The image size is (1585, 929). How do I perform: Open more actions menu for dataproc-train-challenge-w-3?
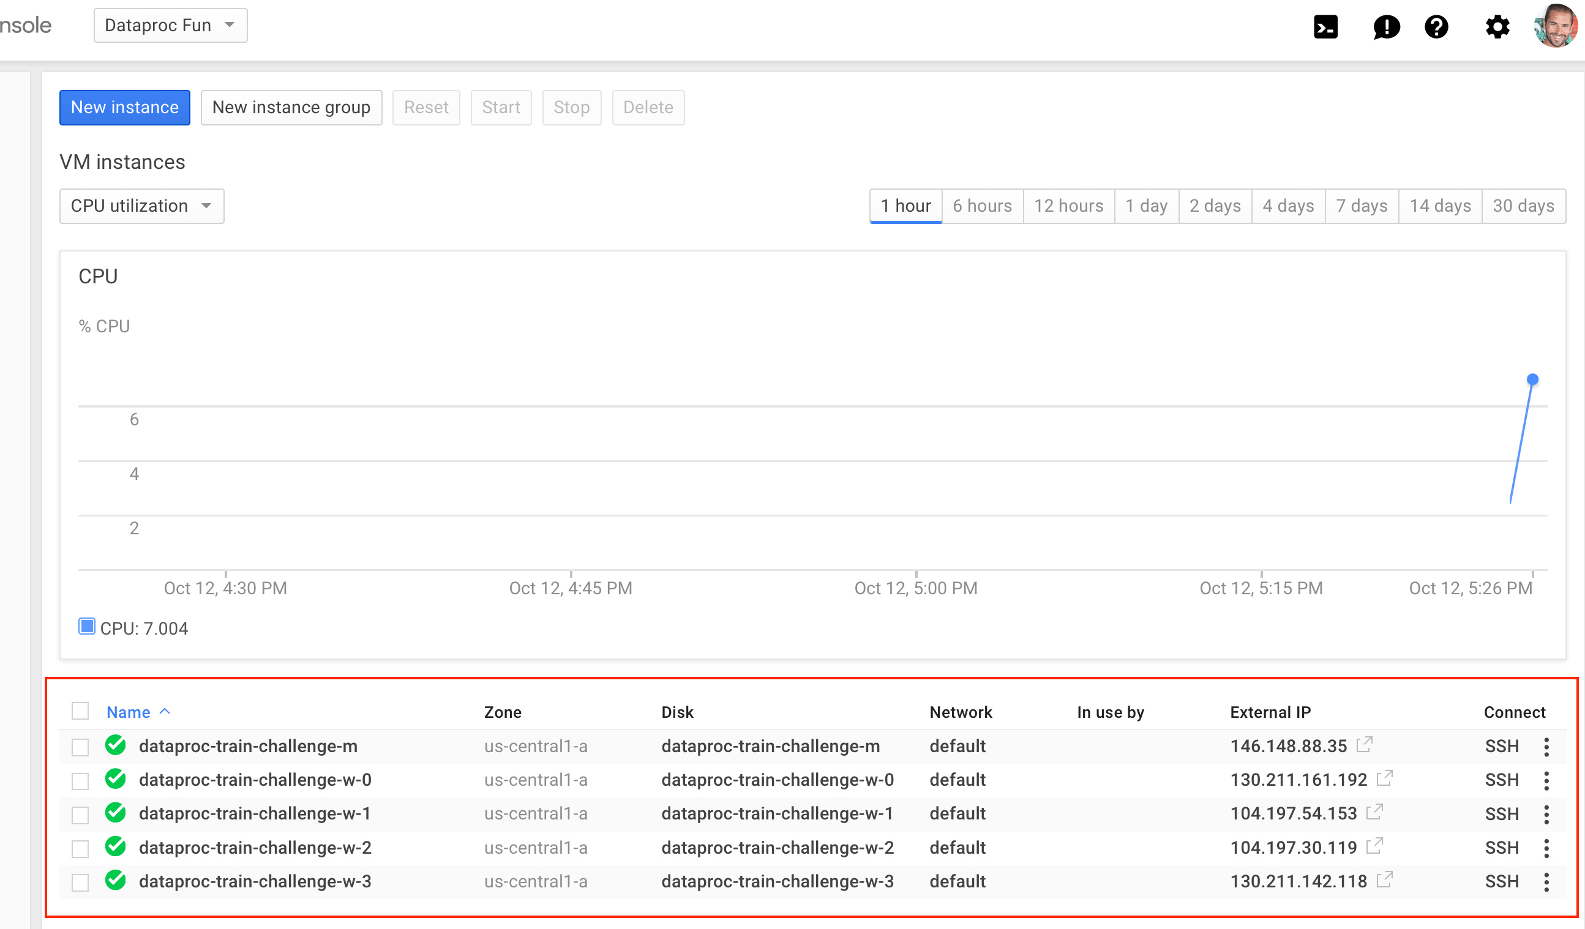point(1546,882)
